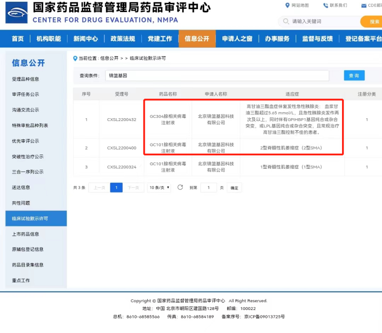Click the 查询 search button
Image resolution: width=382 pixels, height=333 pixels.
pos(354,75)
